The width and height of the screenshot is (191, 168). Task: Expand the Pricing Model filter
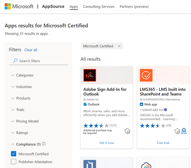pos(25,121)
